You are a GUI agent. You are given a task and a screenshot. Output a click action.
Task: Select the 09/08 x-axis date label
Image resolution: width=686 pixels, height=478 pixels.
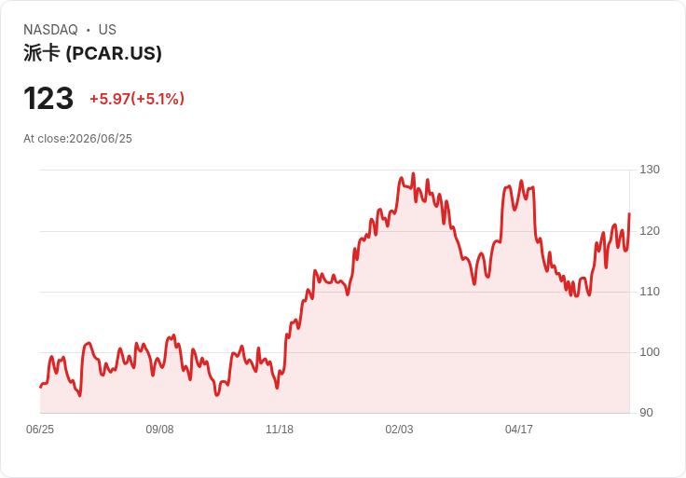[x=159, y=430]
